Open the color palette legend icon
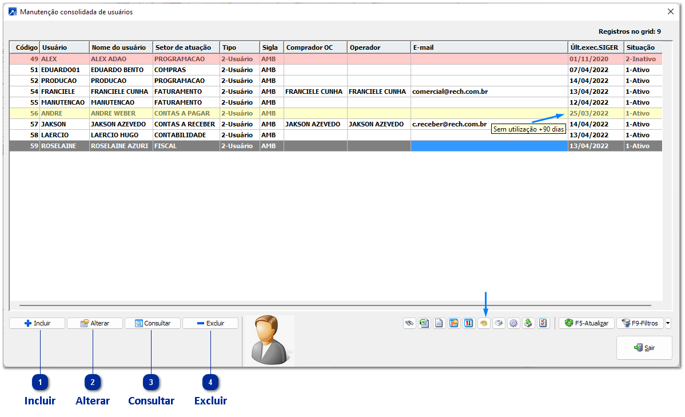The image size is (685, 417). coord(484,323)
